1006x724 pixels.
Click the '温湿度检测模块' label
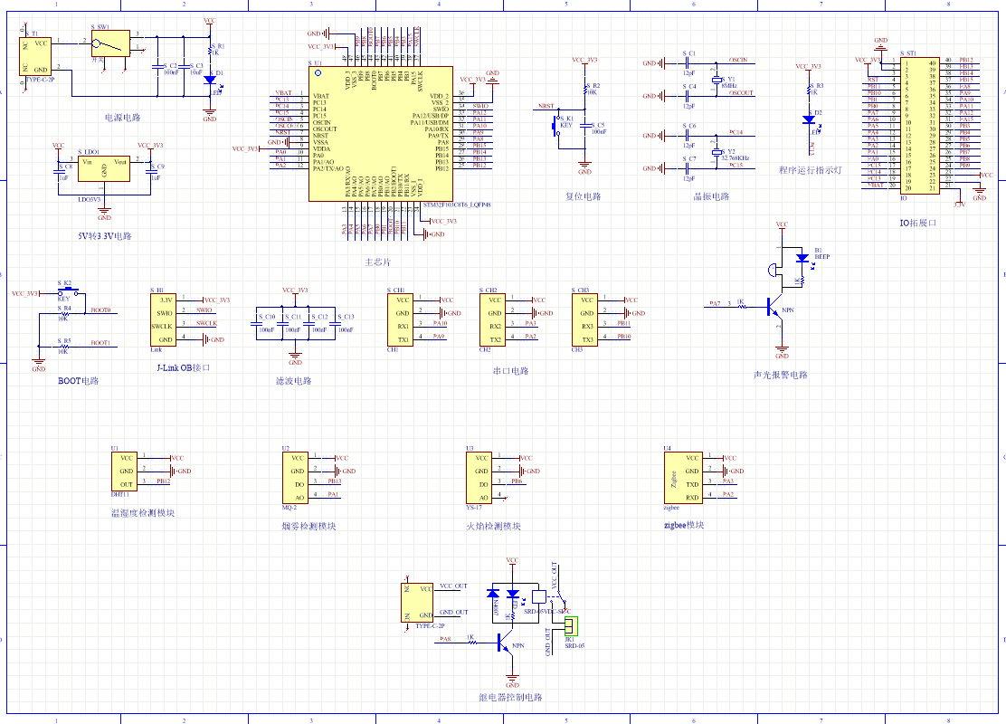pos(142,513)
